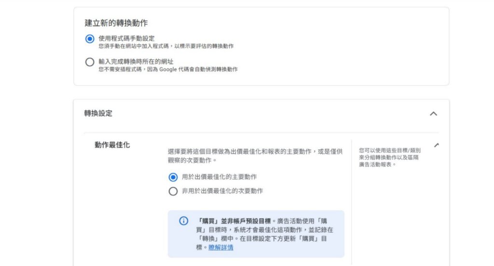
Task: Choose the 用於出價最佳化的主要動作 radio button
Action: (173, 177)
